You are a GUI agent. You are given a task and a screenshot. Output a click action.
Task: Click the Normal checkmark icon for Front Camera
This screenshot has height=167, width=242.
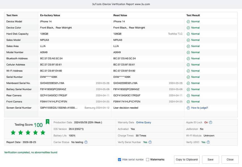[x=188, y=102]
